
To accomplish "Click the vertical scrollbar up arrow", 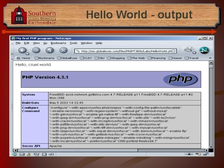I will coord(211,63).
